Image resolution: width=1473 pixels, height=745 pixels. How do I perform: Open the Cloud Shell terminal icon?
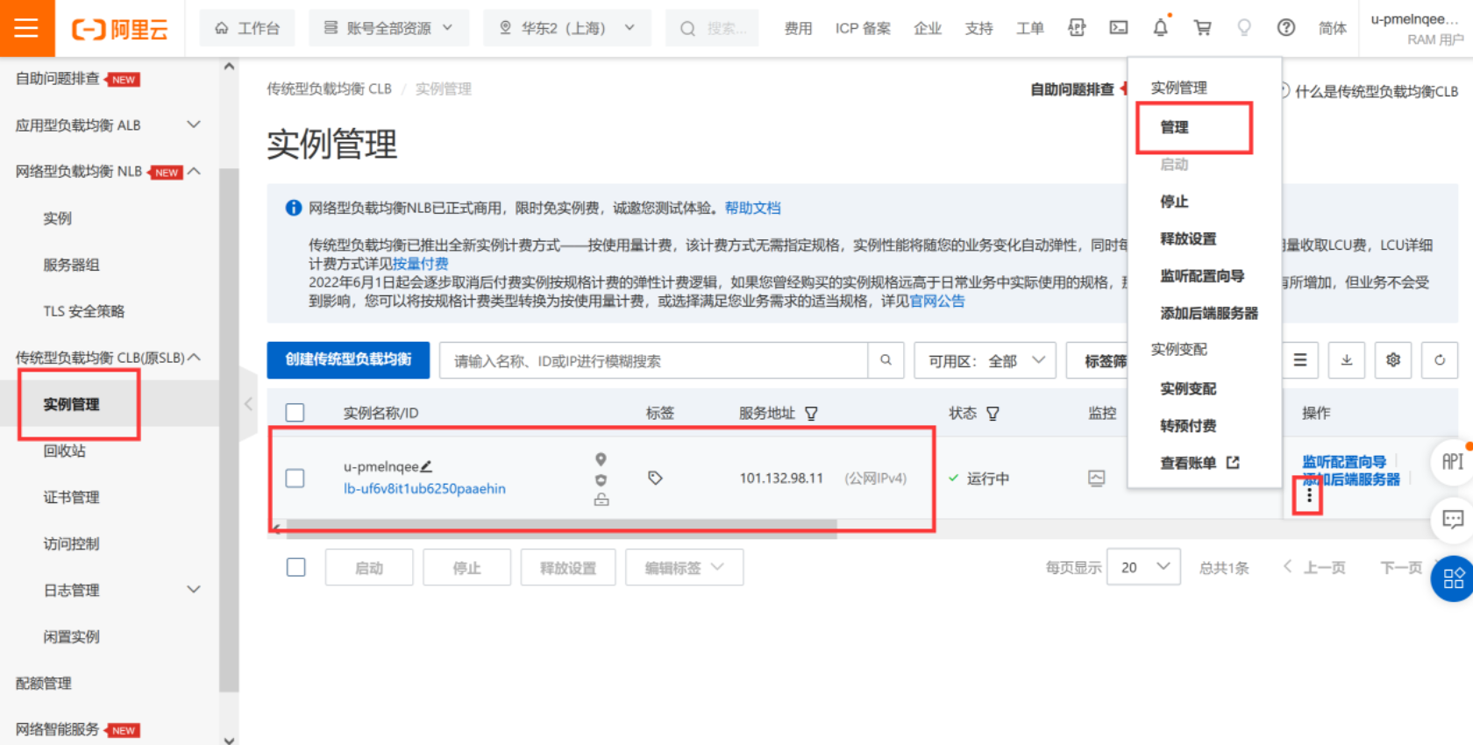(1119, 28)
